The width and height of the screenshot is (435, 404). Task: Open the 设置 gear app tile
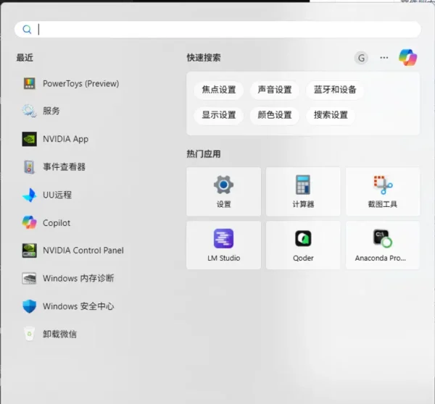(223, 191)
